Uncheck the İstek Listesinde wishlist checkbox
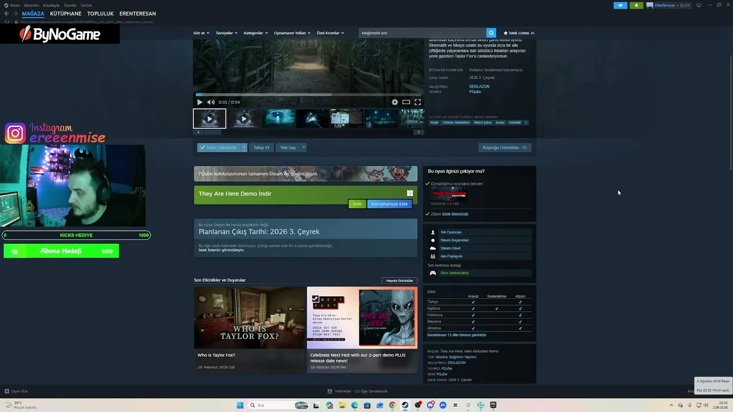Screen dimensions: 733x412 coord(202,148)
